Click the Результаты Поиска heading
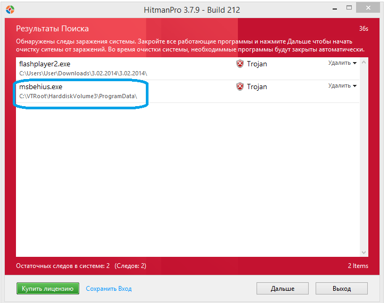388x303 pixels. point(52,29)
